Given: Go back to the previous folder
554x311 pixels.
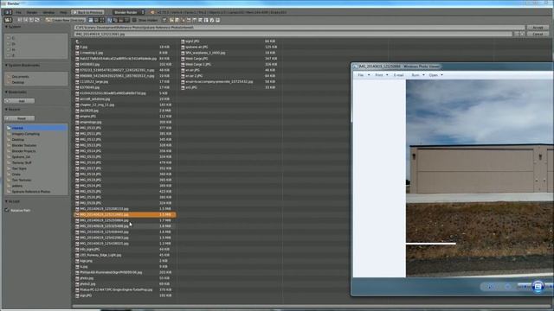Looking at the screenshot, I should tap(20, 20).
